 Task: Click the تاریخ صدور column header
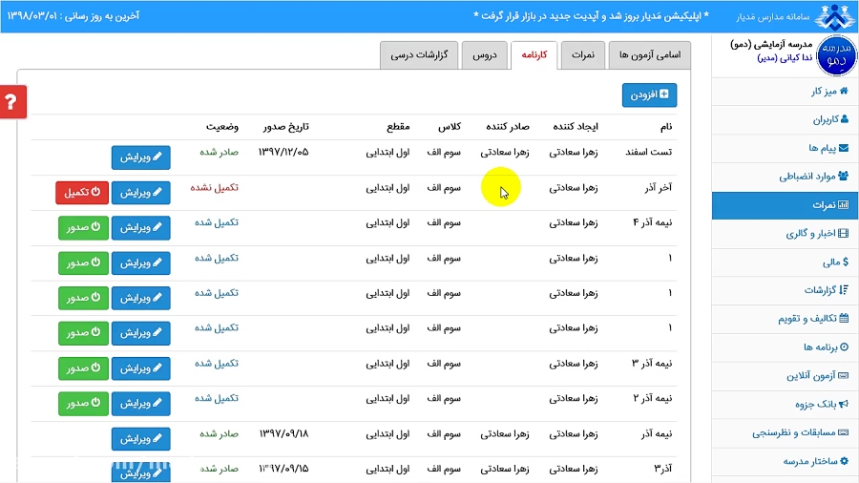click(x=286, y=127)
